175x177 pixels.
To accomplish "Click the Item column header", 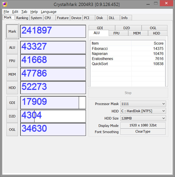I will click(x=111, y=43).
